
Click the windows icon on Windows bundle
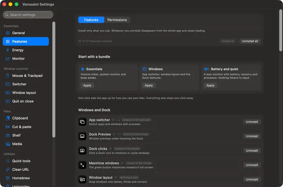(x=145, y=69)
